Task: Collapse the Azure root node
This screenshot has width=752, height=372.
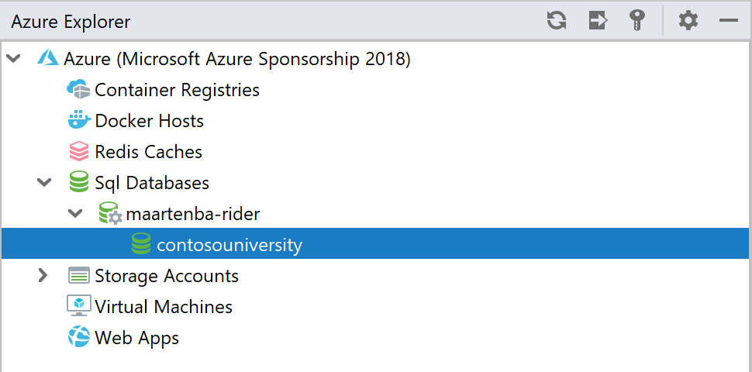Action: [x=14, y=59]
